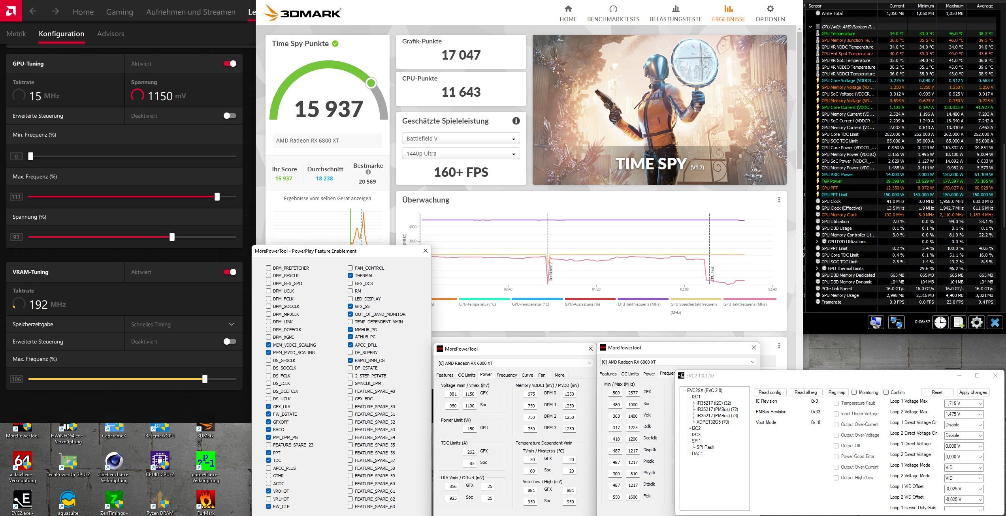Uncheck GFXOFF feature checkbox

[x=269, y=422]
